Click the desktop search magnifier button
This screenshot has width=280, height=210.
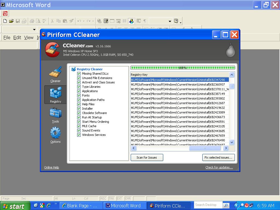click(226, 205)
